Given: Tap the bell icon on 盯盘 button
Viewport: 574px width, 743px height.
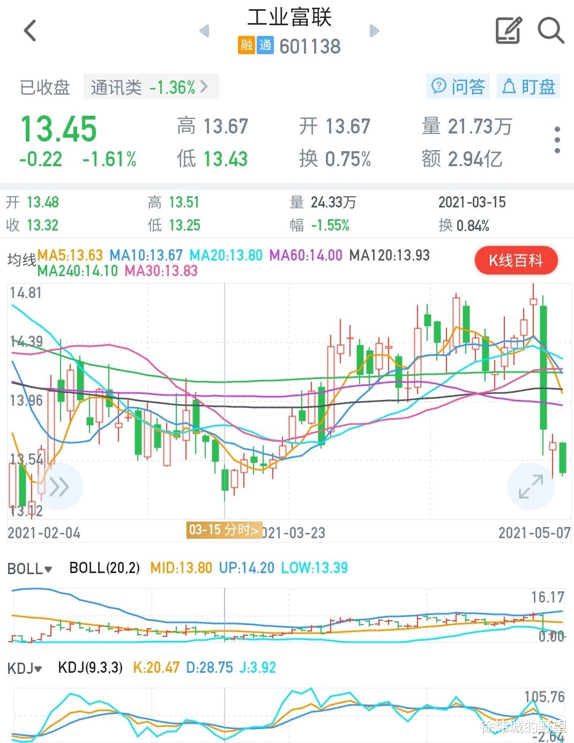Looking at the screenshot, I should 509,86.
